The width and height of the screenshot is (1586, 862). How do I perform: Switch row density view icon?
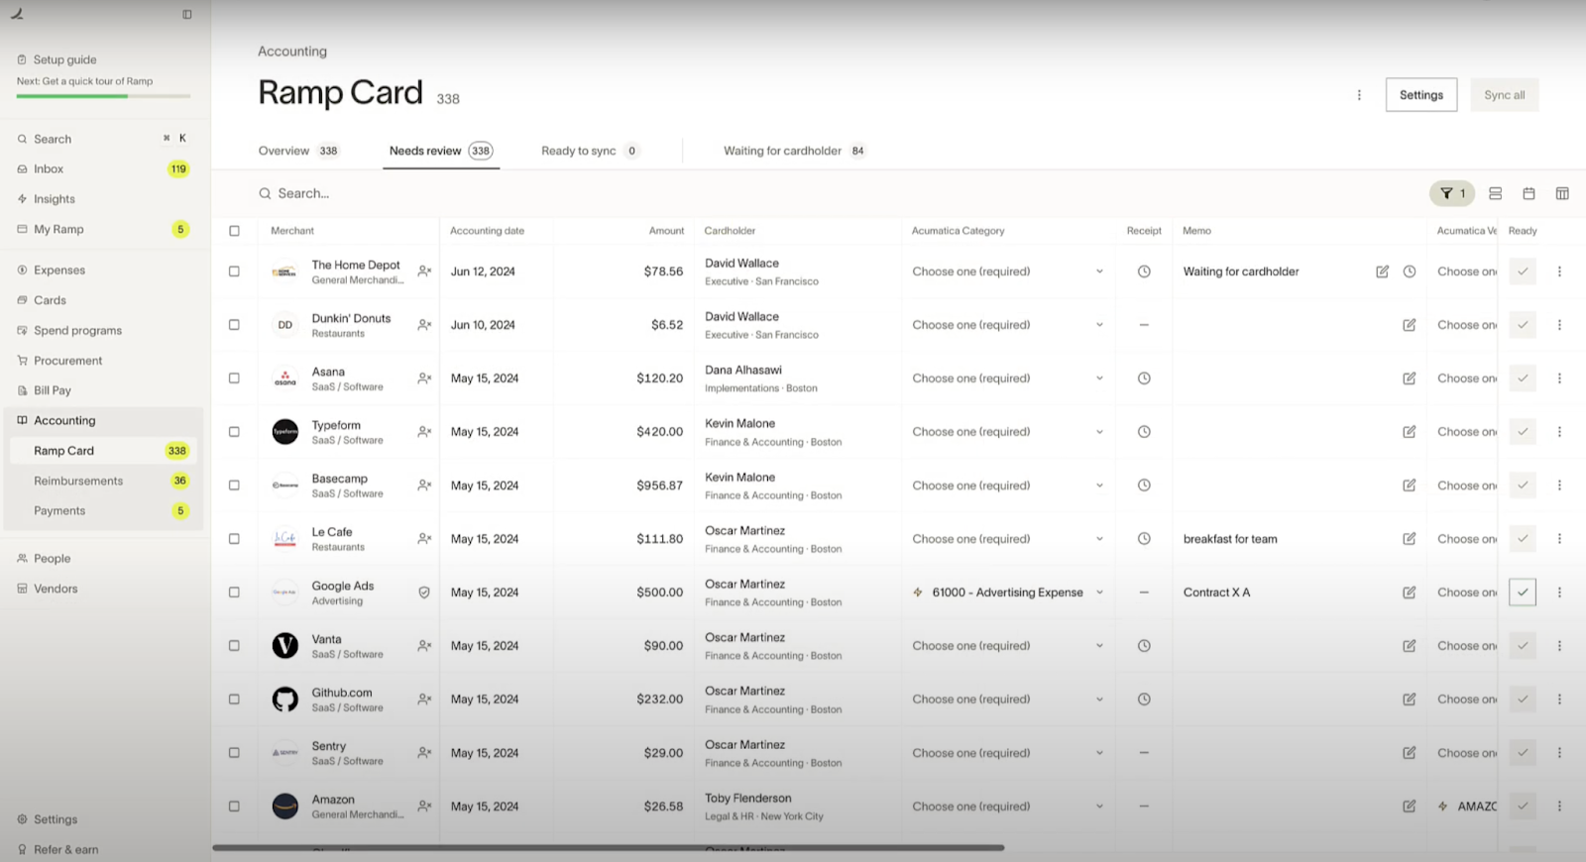coord(1495,194)
